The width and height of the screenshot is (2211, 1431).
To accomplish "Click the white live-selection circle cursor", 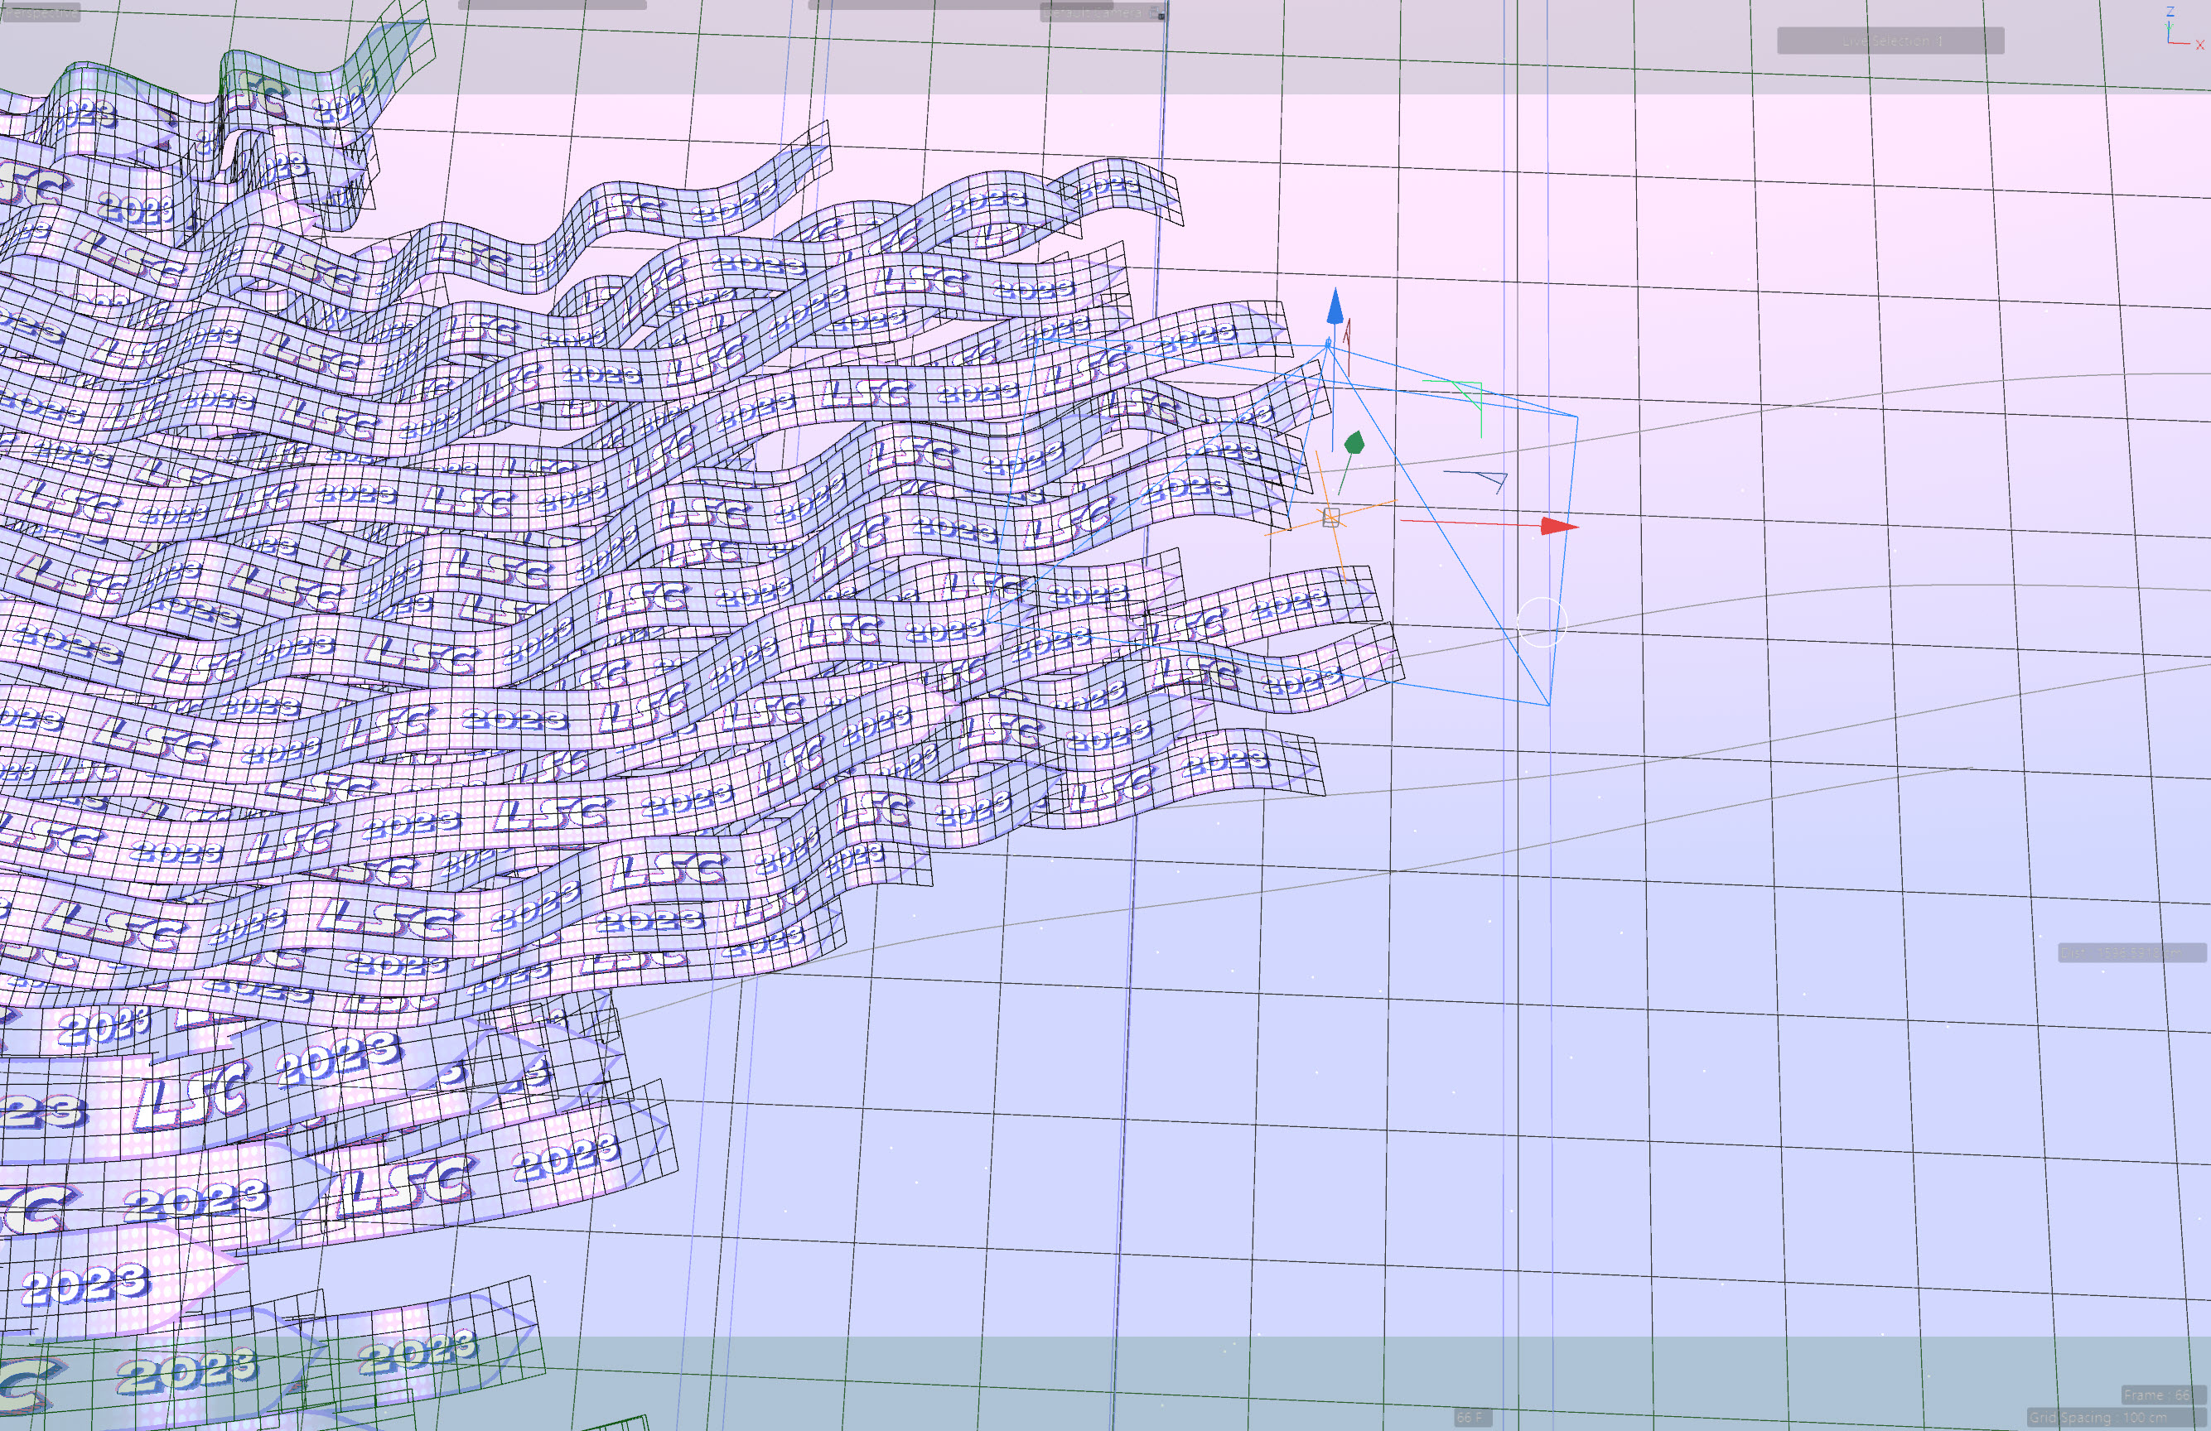I will [1542, 622].
